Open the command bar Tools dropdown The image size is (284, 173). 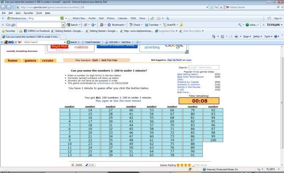click(268, 36)
